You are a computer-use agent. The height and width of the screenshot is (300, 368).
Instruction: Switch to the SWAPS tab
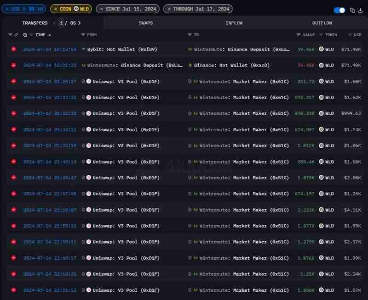point(146,23)
